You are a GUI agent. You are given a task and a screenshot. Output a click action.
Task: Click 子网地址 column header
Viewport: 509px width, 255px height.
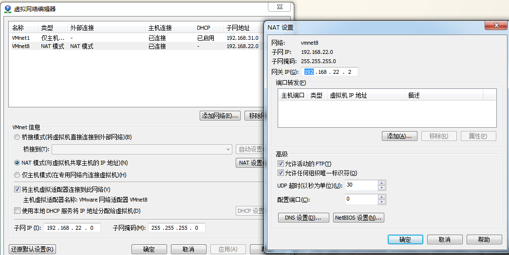point(244,28)
